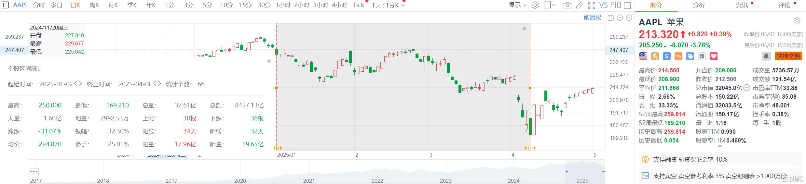
Task: Switch to 5分 minute chart
Action: (x=207, y=5)
